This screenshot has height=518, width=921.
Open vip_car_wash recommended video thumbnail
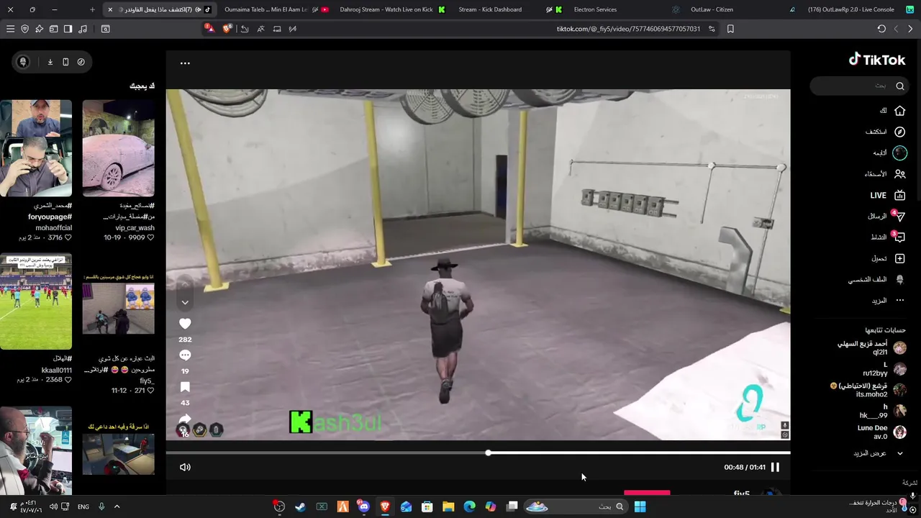118,148
